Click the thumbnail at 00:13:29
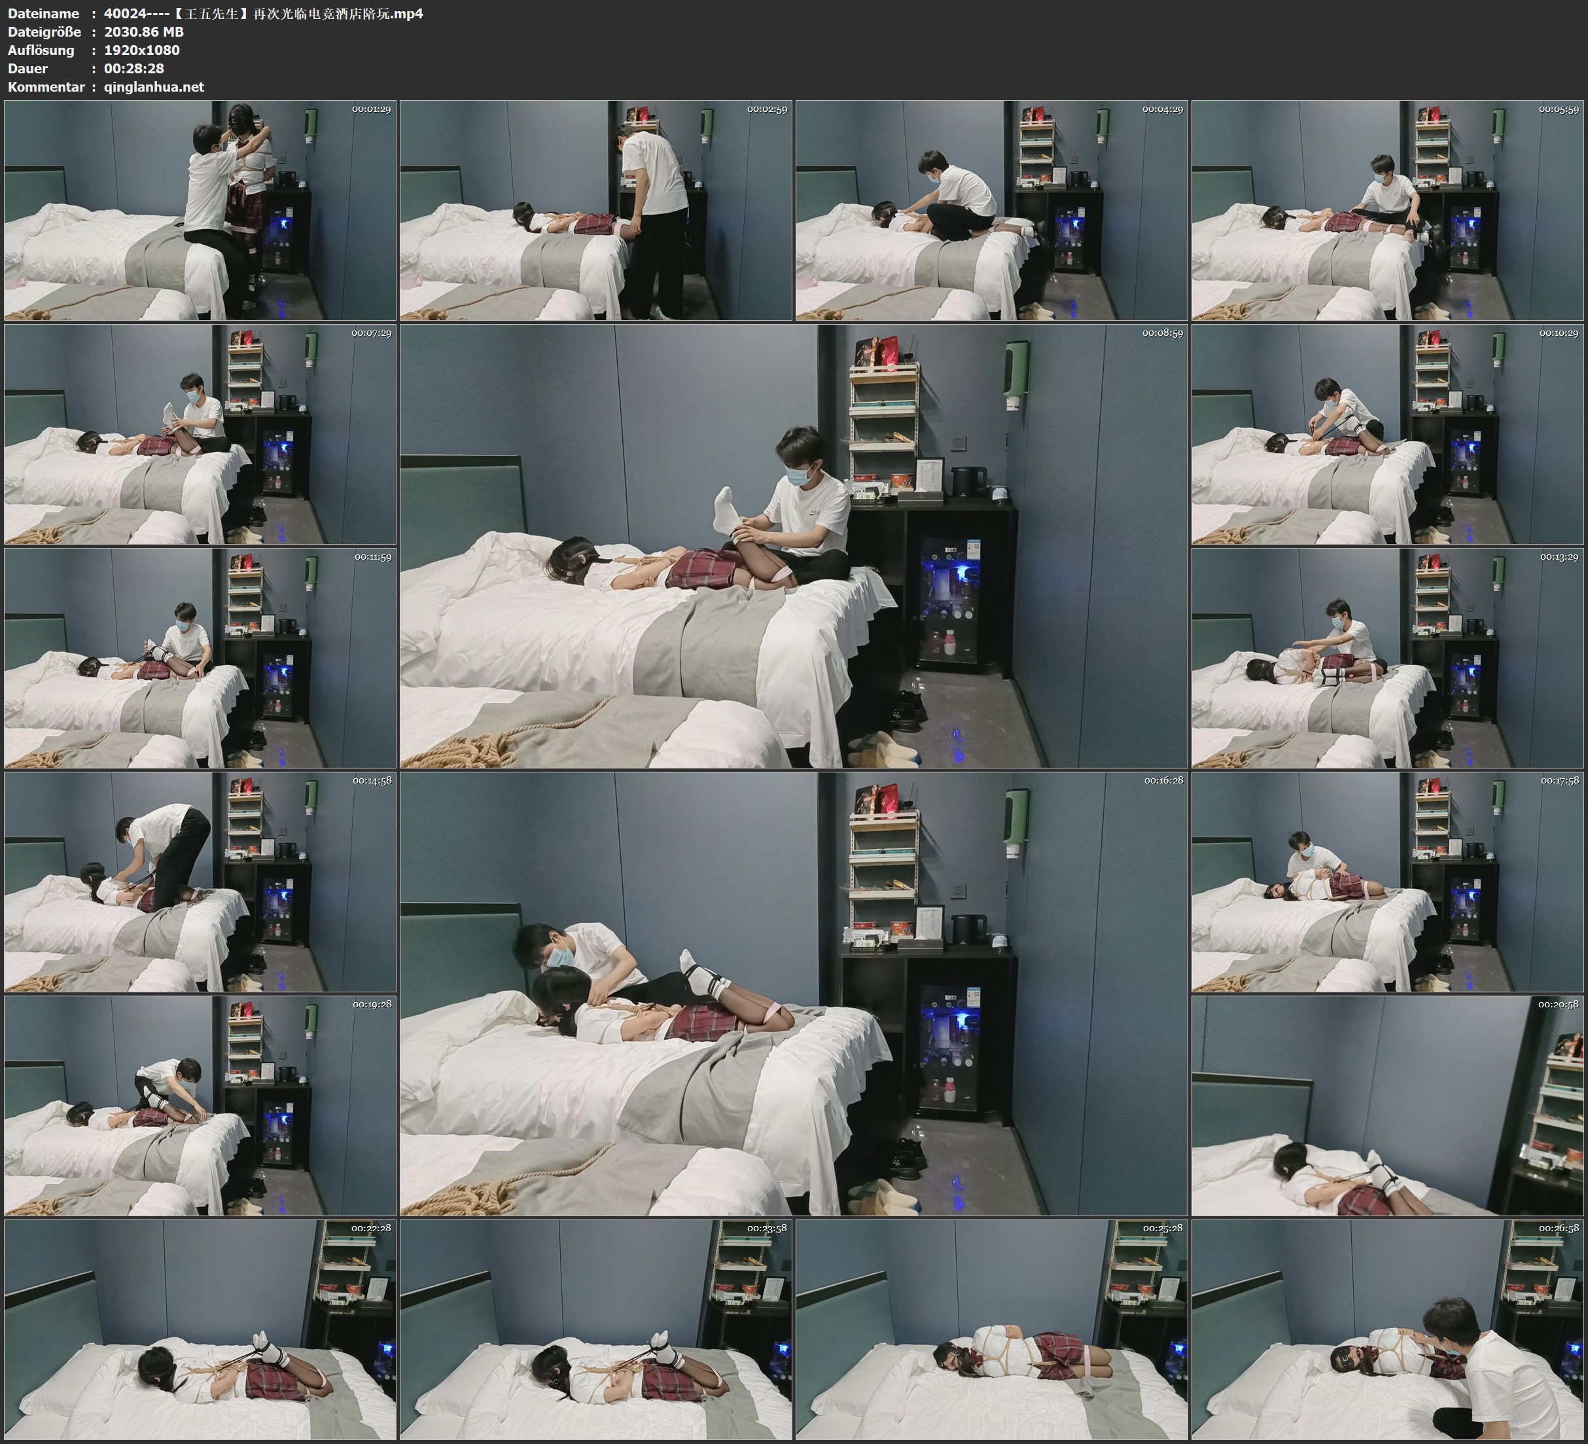Image resolution: width=1588 pixels, height=1444 pixels. pyautogui.click(x=1388, y=657)
